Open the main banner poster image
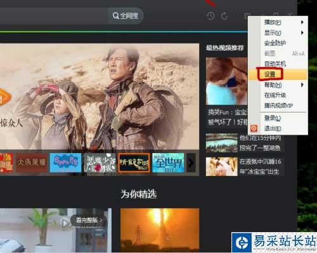 point(100,97)
